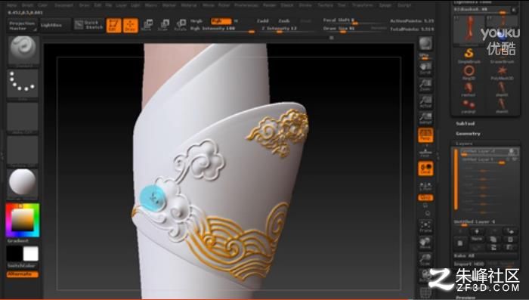
Task: Open the empty Alpha selector slot
Action: click(x=23, y=117)
